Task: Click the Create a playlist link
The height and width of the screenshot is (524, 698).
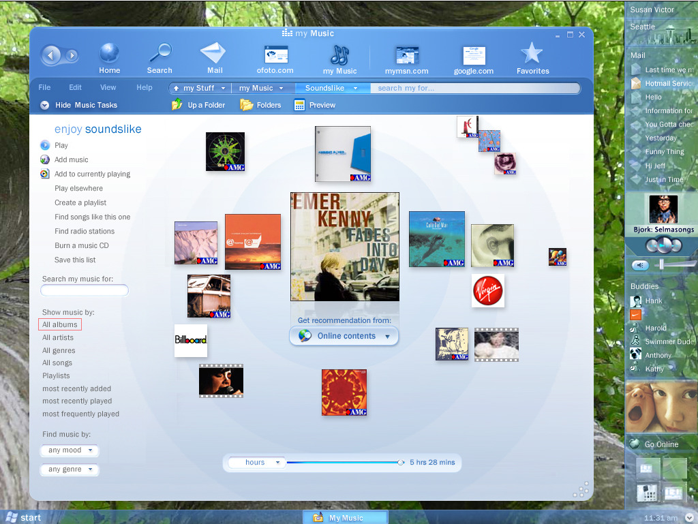Action: point(80,202)
